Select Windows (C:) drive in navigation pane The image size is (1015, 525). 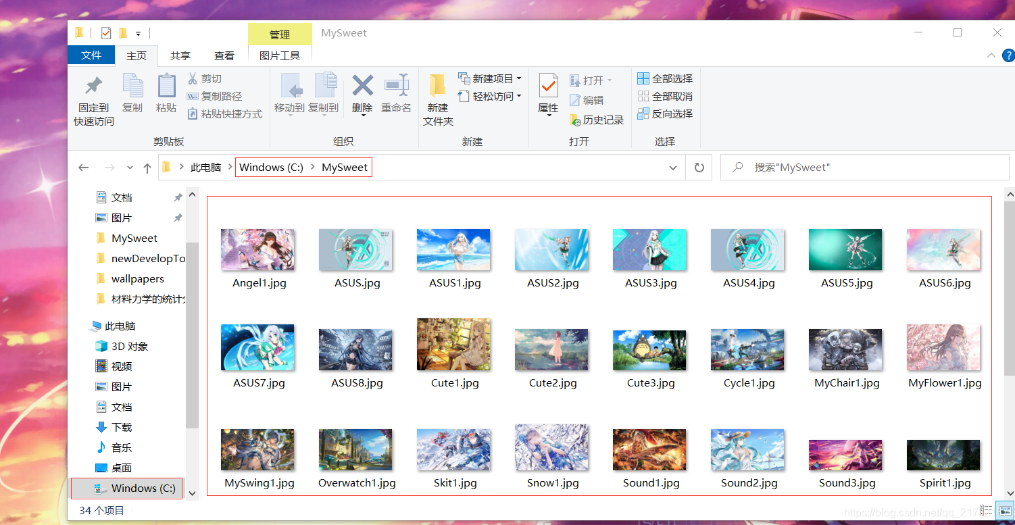coord(127,488)
